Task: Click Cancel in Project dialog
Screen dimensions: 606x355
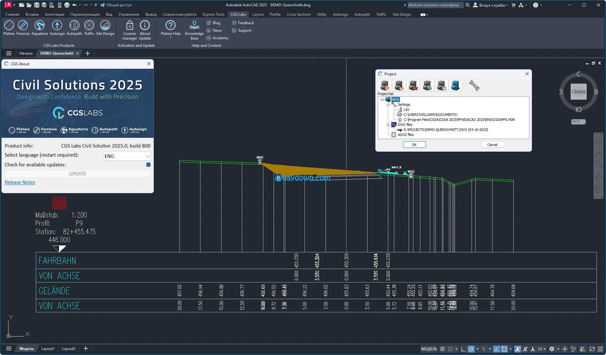Action: pos(492,145)
